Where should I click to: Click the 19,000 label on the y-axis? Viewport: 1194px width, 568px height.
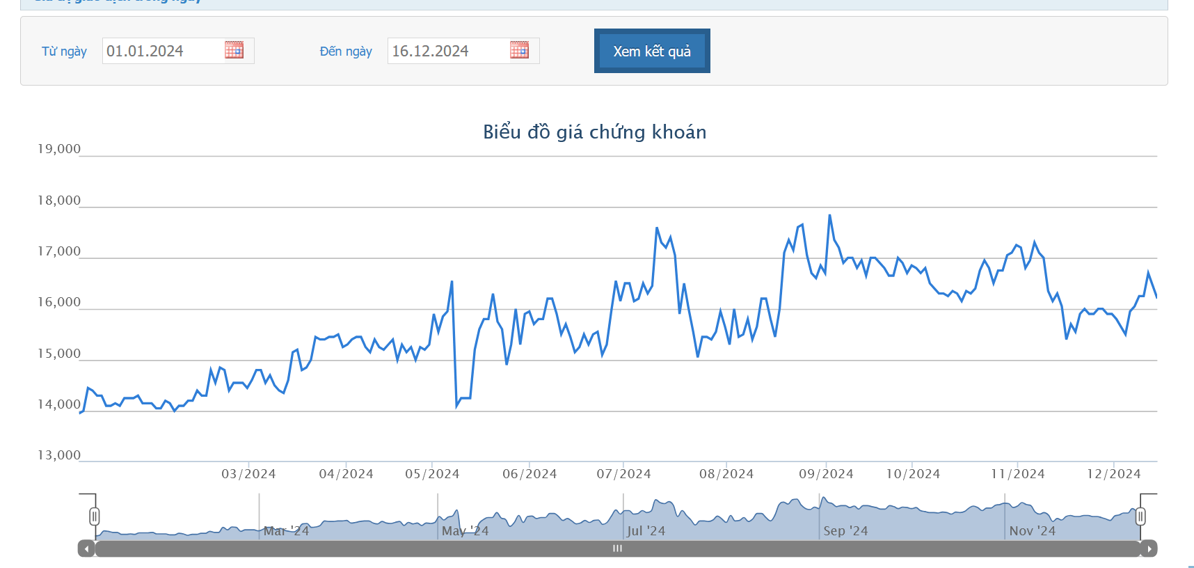pos(59,149)
